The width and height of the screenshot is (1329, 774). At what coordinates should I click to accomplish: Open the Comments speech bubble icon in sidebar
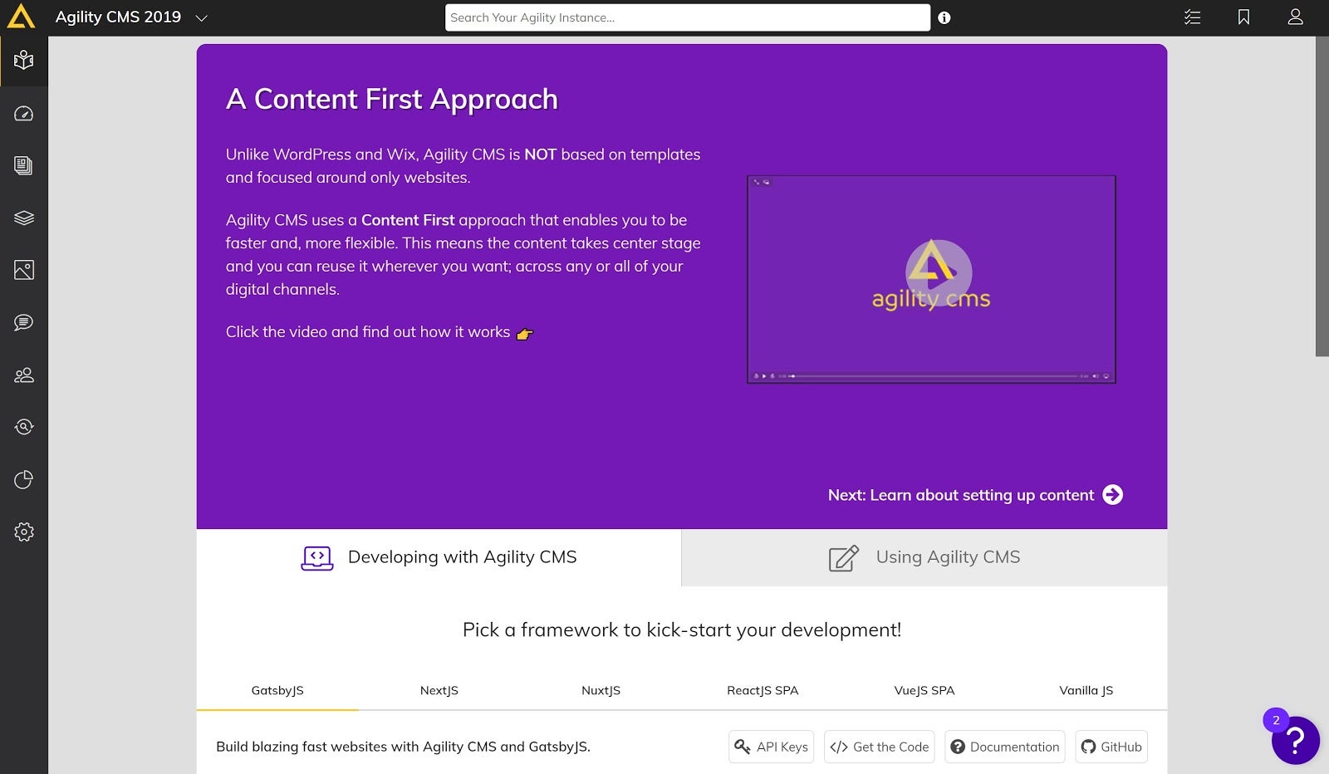[24, 322]
